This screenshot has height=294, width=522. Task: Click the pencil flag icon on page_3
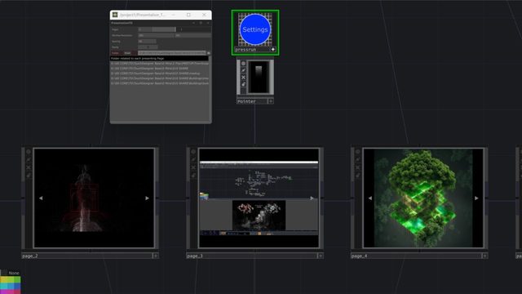(x=193, y=160)
